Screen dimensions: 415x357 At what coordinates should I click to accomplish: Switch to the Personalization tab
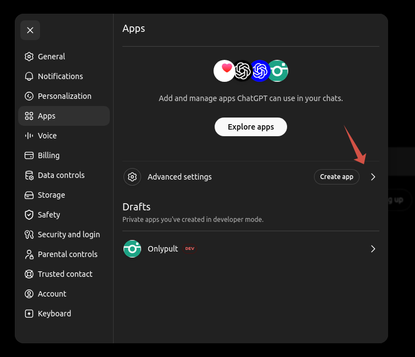[x=64, y=96]
